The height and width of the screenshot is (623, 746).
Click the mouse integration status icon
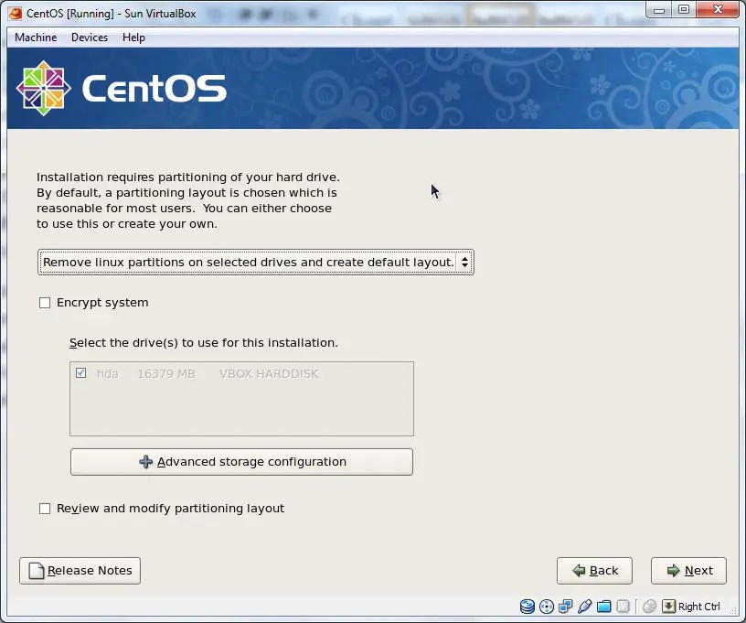pos(649,606)
